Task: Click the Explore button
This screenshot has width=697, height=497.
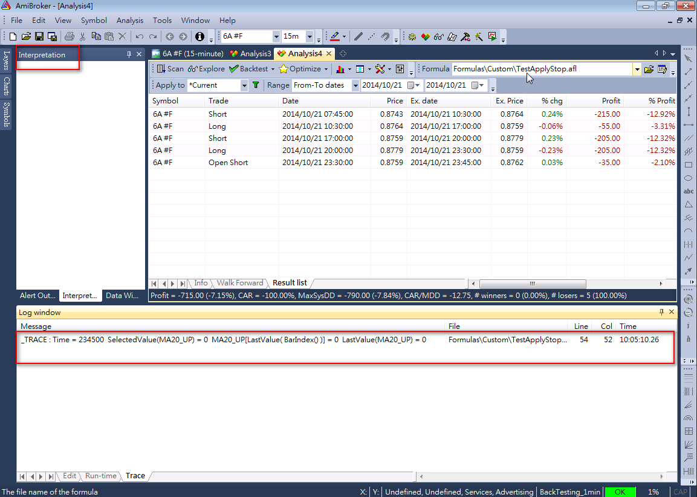Action: pos(207,69)
